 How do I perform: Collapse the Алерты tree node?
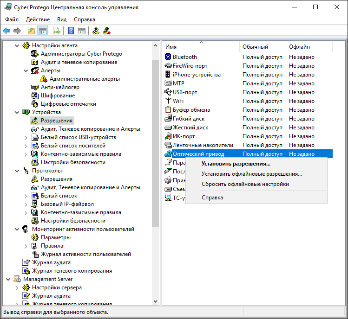click(x=26, y=71)
